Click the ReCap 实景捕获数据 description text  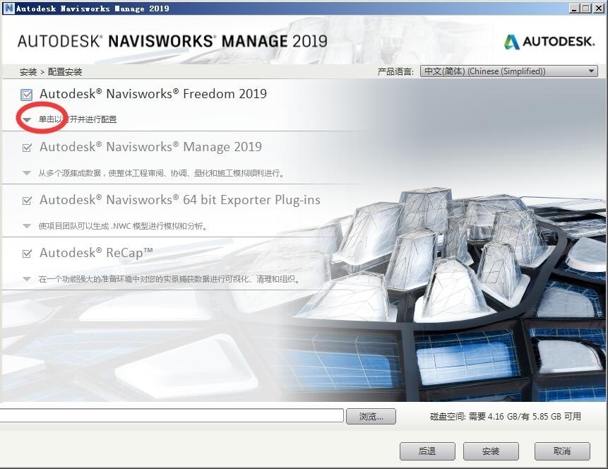169,279
